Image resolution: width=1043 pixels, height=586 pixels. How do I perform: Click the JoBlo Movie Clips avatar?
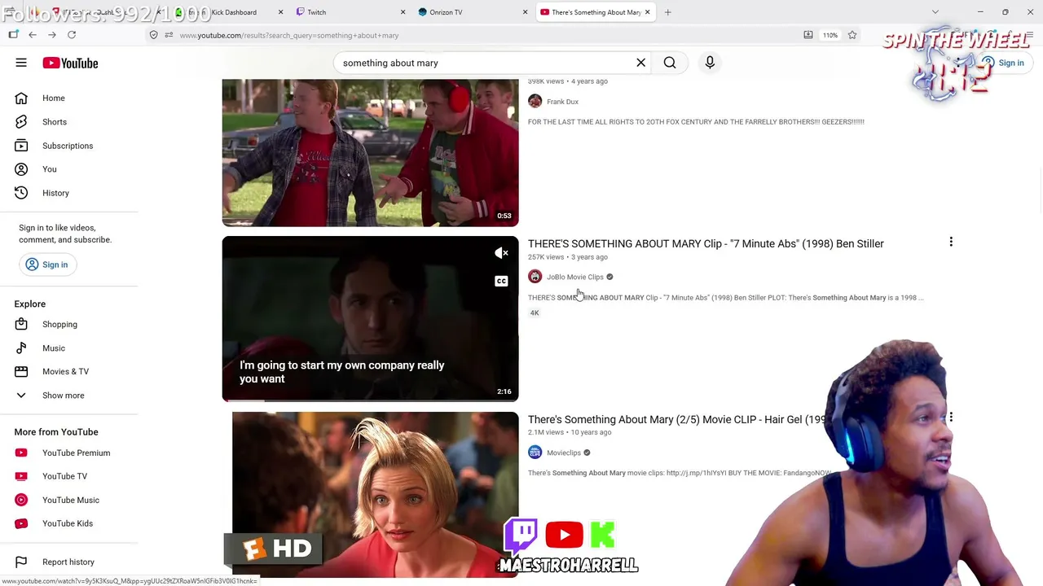pos(535,277)
